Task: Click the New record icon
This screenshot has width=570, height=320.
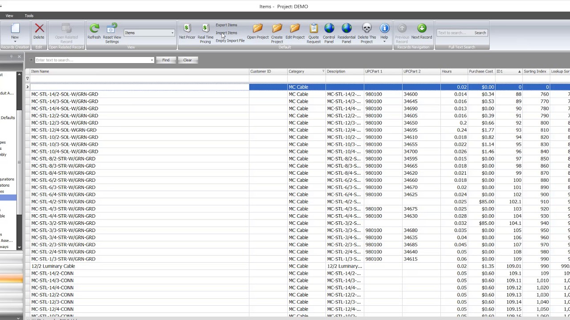Action: pyautogui.click(x=15, y=29)
